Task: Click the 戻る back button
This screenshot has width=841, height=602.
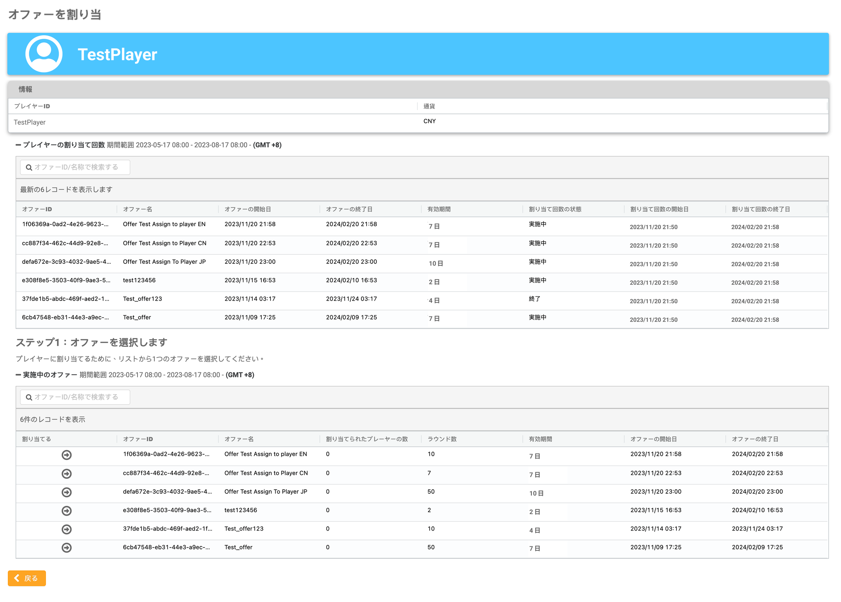Action: [27, 578]
